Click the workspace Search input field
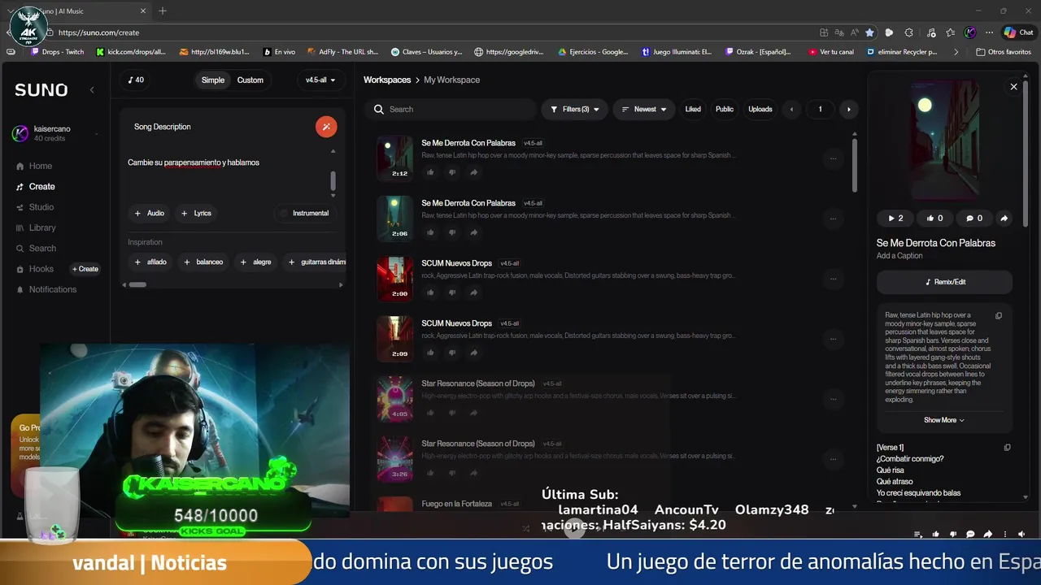Viewport: 1041px width, 585px height. pyautogui.click(x=454, y=109)
